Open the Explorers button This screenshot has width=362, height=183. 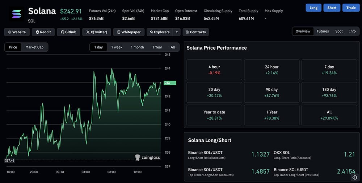160,32
